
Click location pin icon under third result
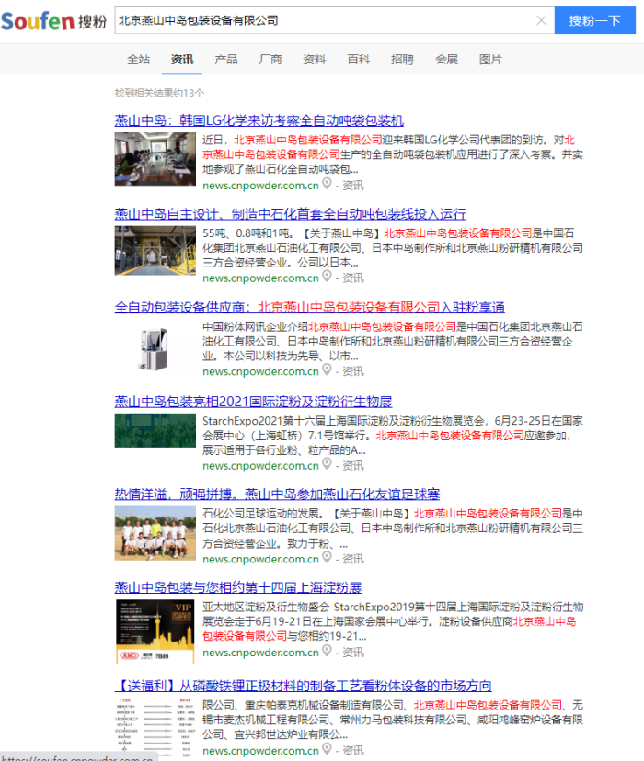(x=327, y=370)
